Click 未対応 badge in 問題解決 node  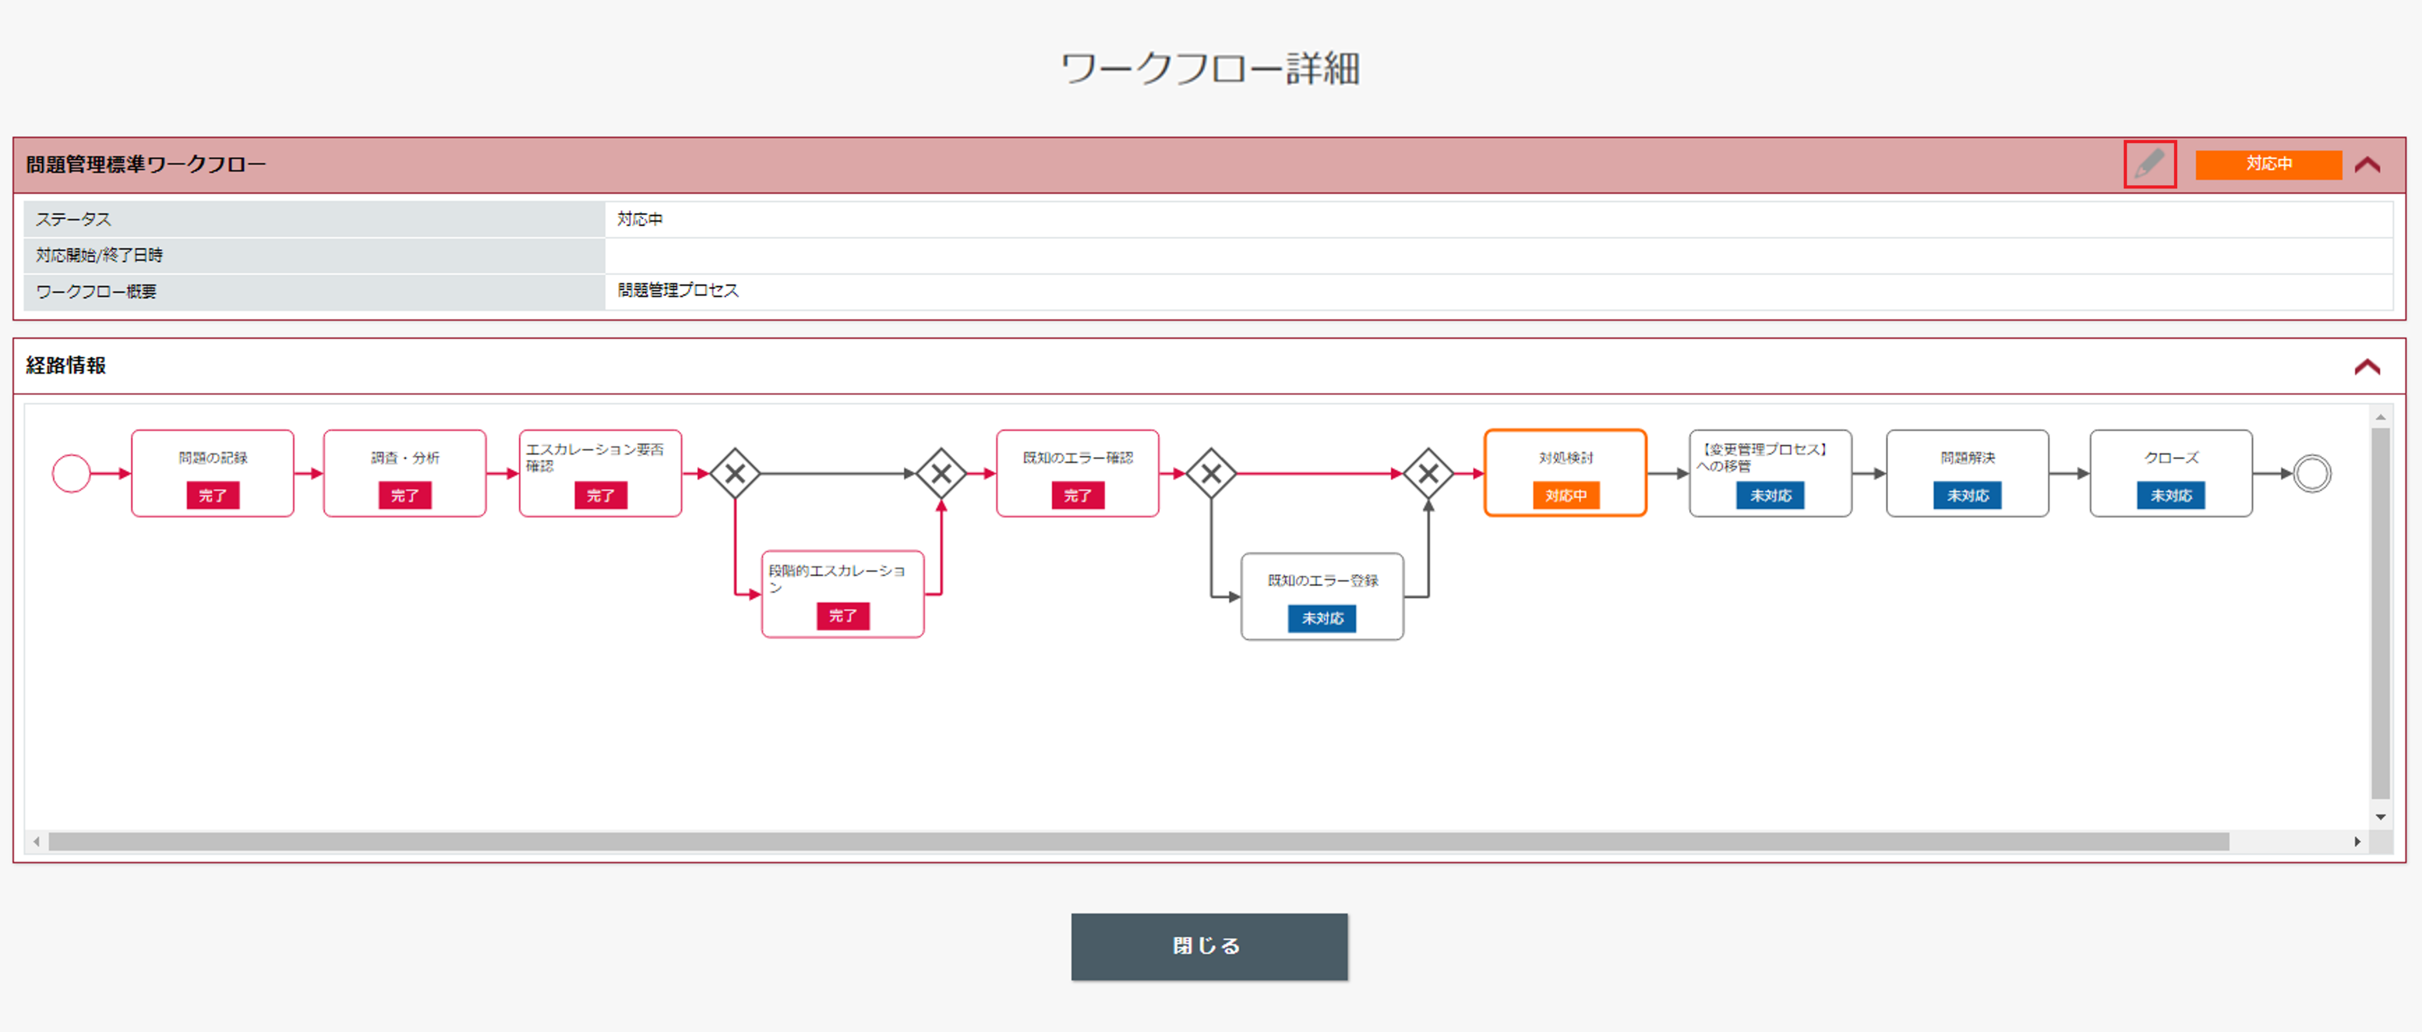click(1967, 495)
